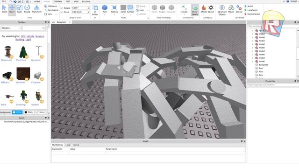Click the Lock tool
The image size is (299, 168).
[140, 10]
